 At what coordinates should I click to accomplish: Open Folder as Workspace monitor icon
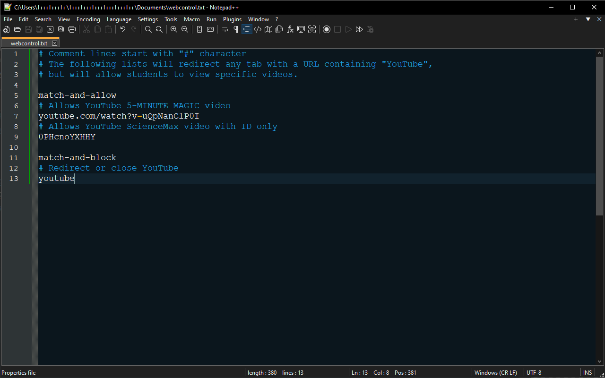(301, 29)
